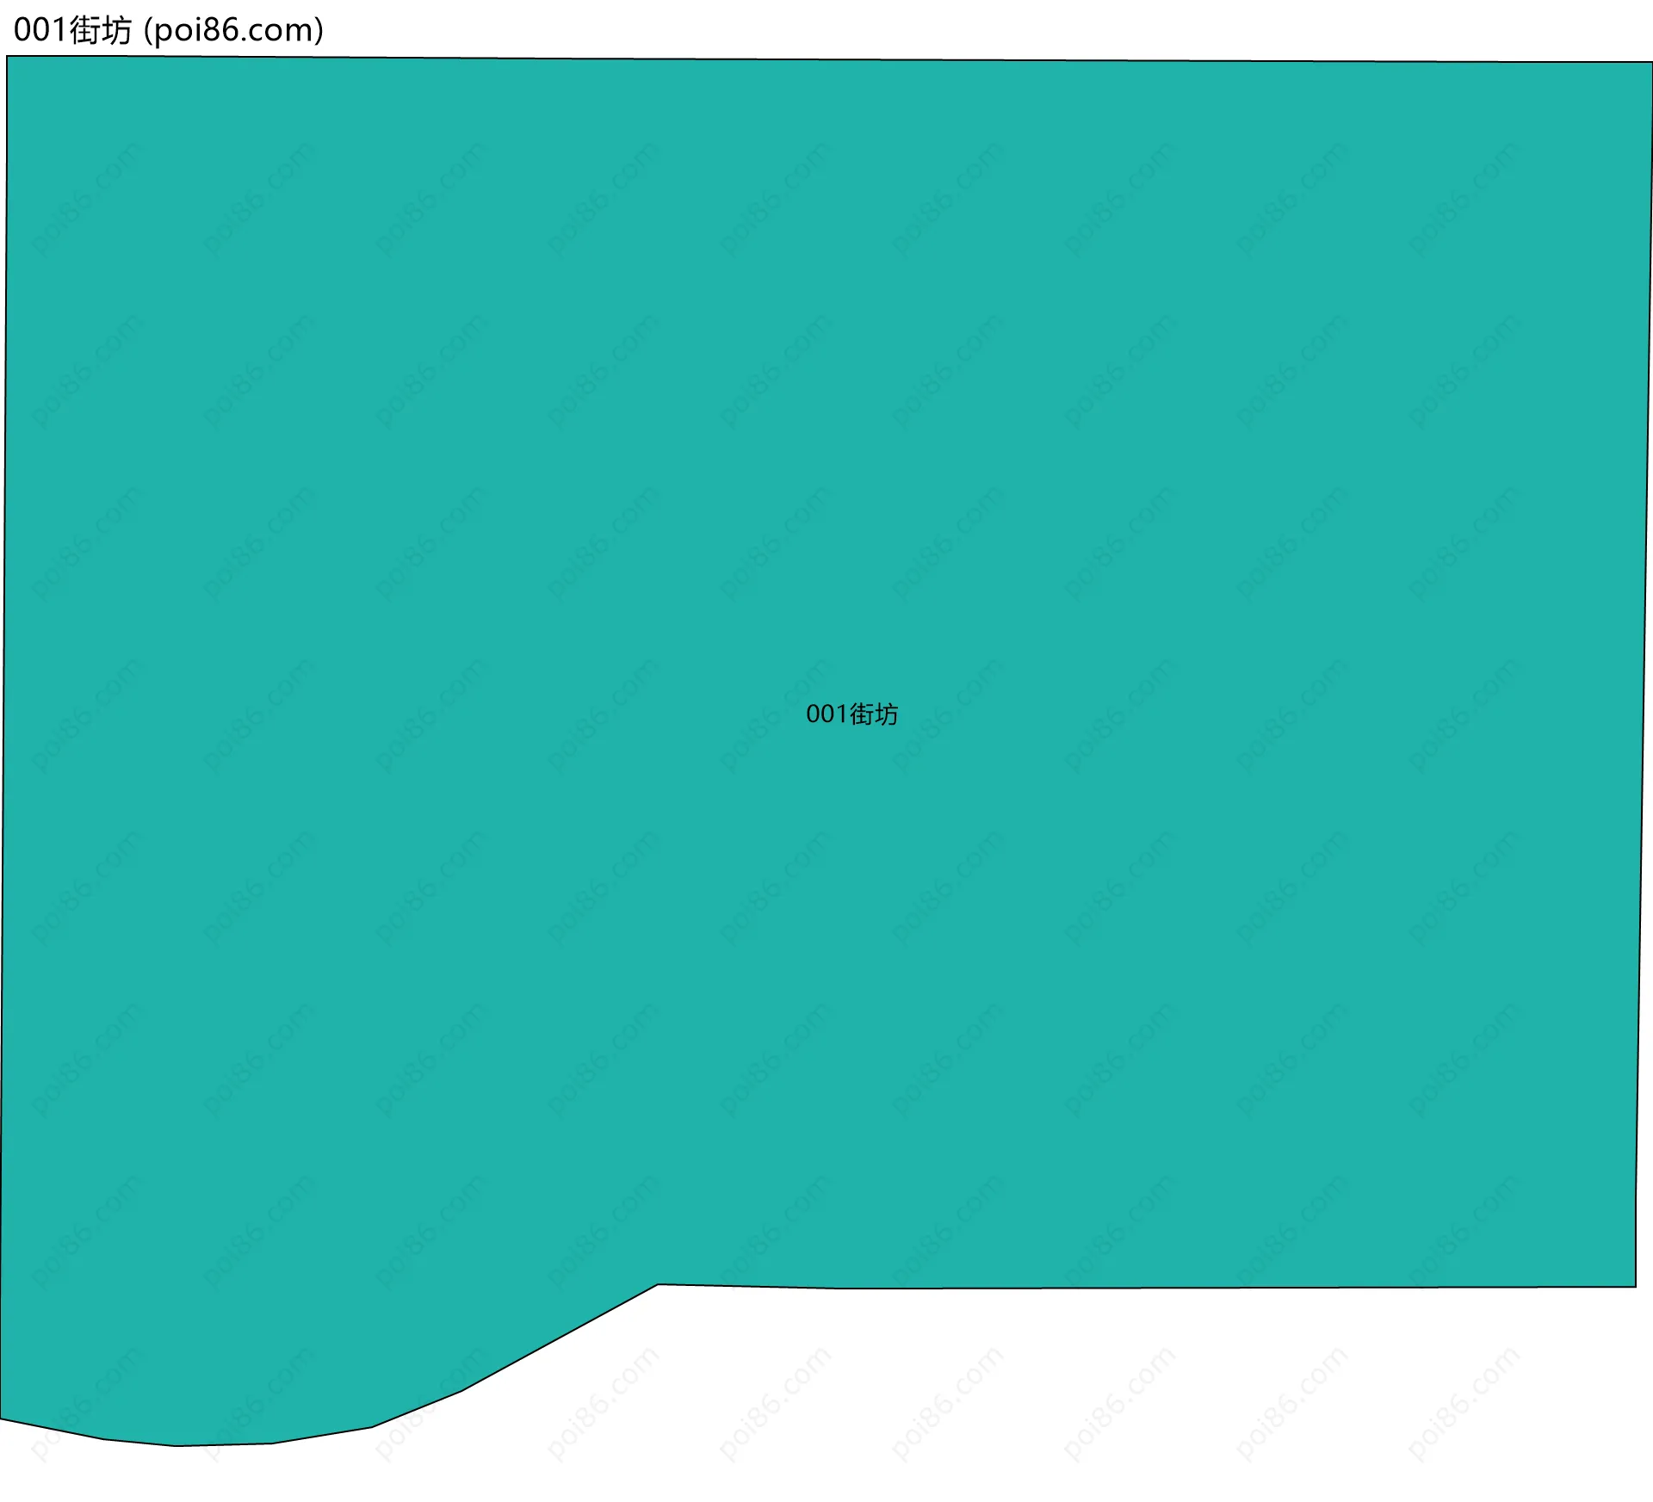Image resolution: width=1653 pixels, height=1502 pixels.
Task: Click the poi86.com watermark in the white bottom area
Action: click(947, 1403)
